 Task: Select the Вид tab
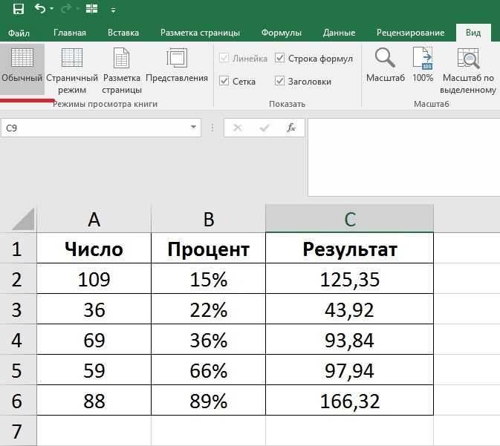click(473, 33)
